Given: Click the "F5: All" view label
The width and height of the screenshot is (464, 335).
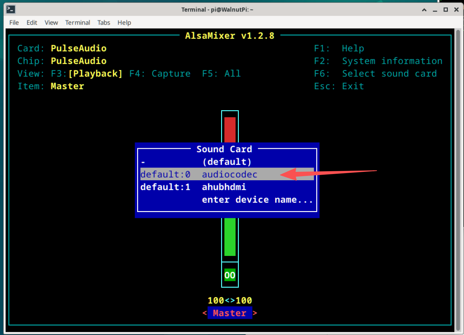Looking at the screenshot, I should [221, 73].
